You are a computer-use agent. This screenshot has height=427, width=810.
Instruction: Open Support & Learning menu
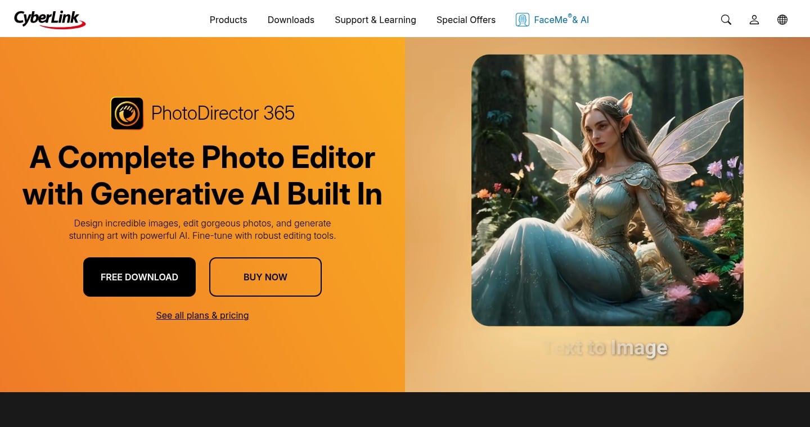point(375,20)
